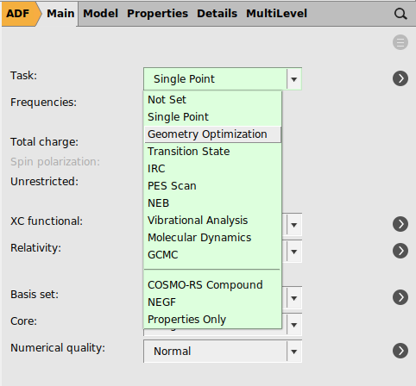Open the Relativity dropdown arrow
This screenshot has width=416, height=386.
(x=293, y=252)
